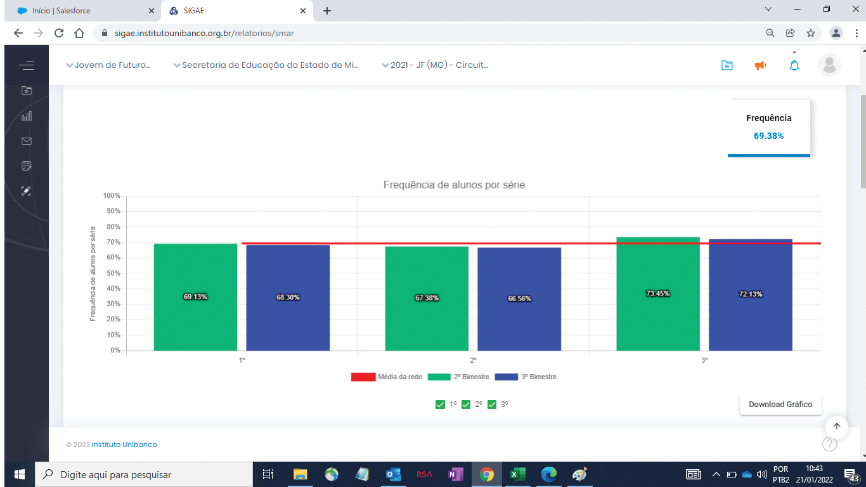Toggle the Média da rede legend item
The image size is (866, 487).
click(387, 377)
